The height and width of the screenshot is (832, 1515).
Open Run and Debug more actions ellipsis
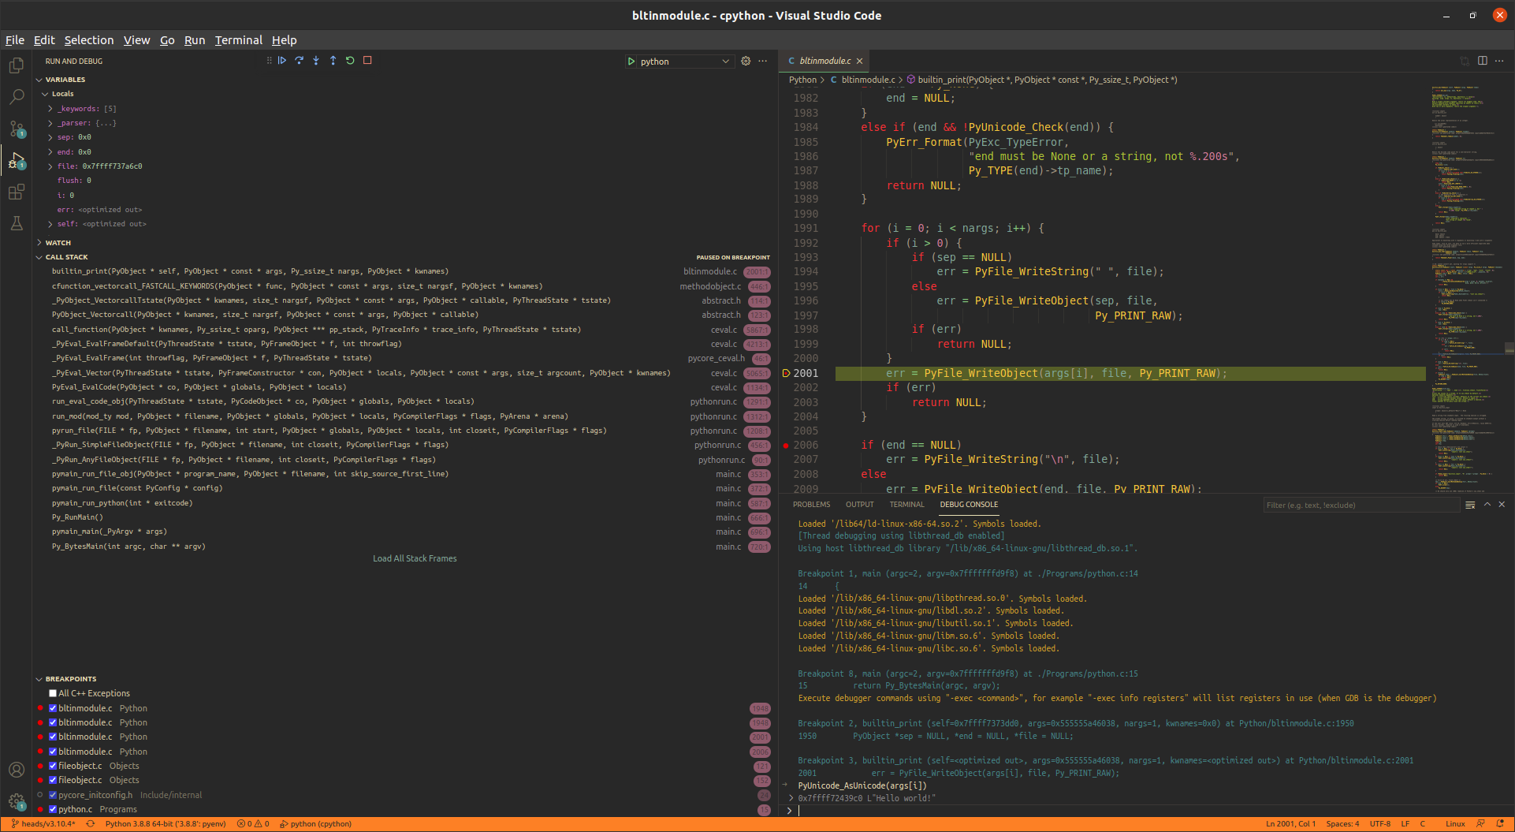763,61
